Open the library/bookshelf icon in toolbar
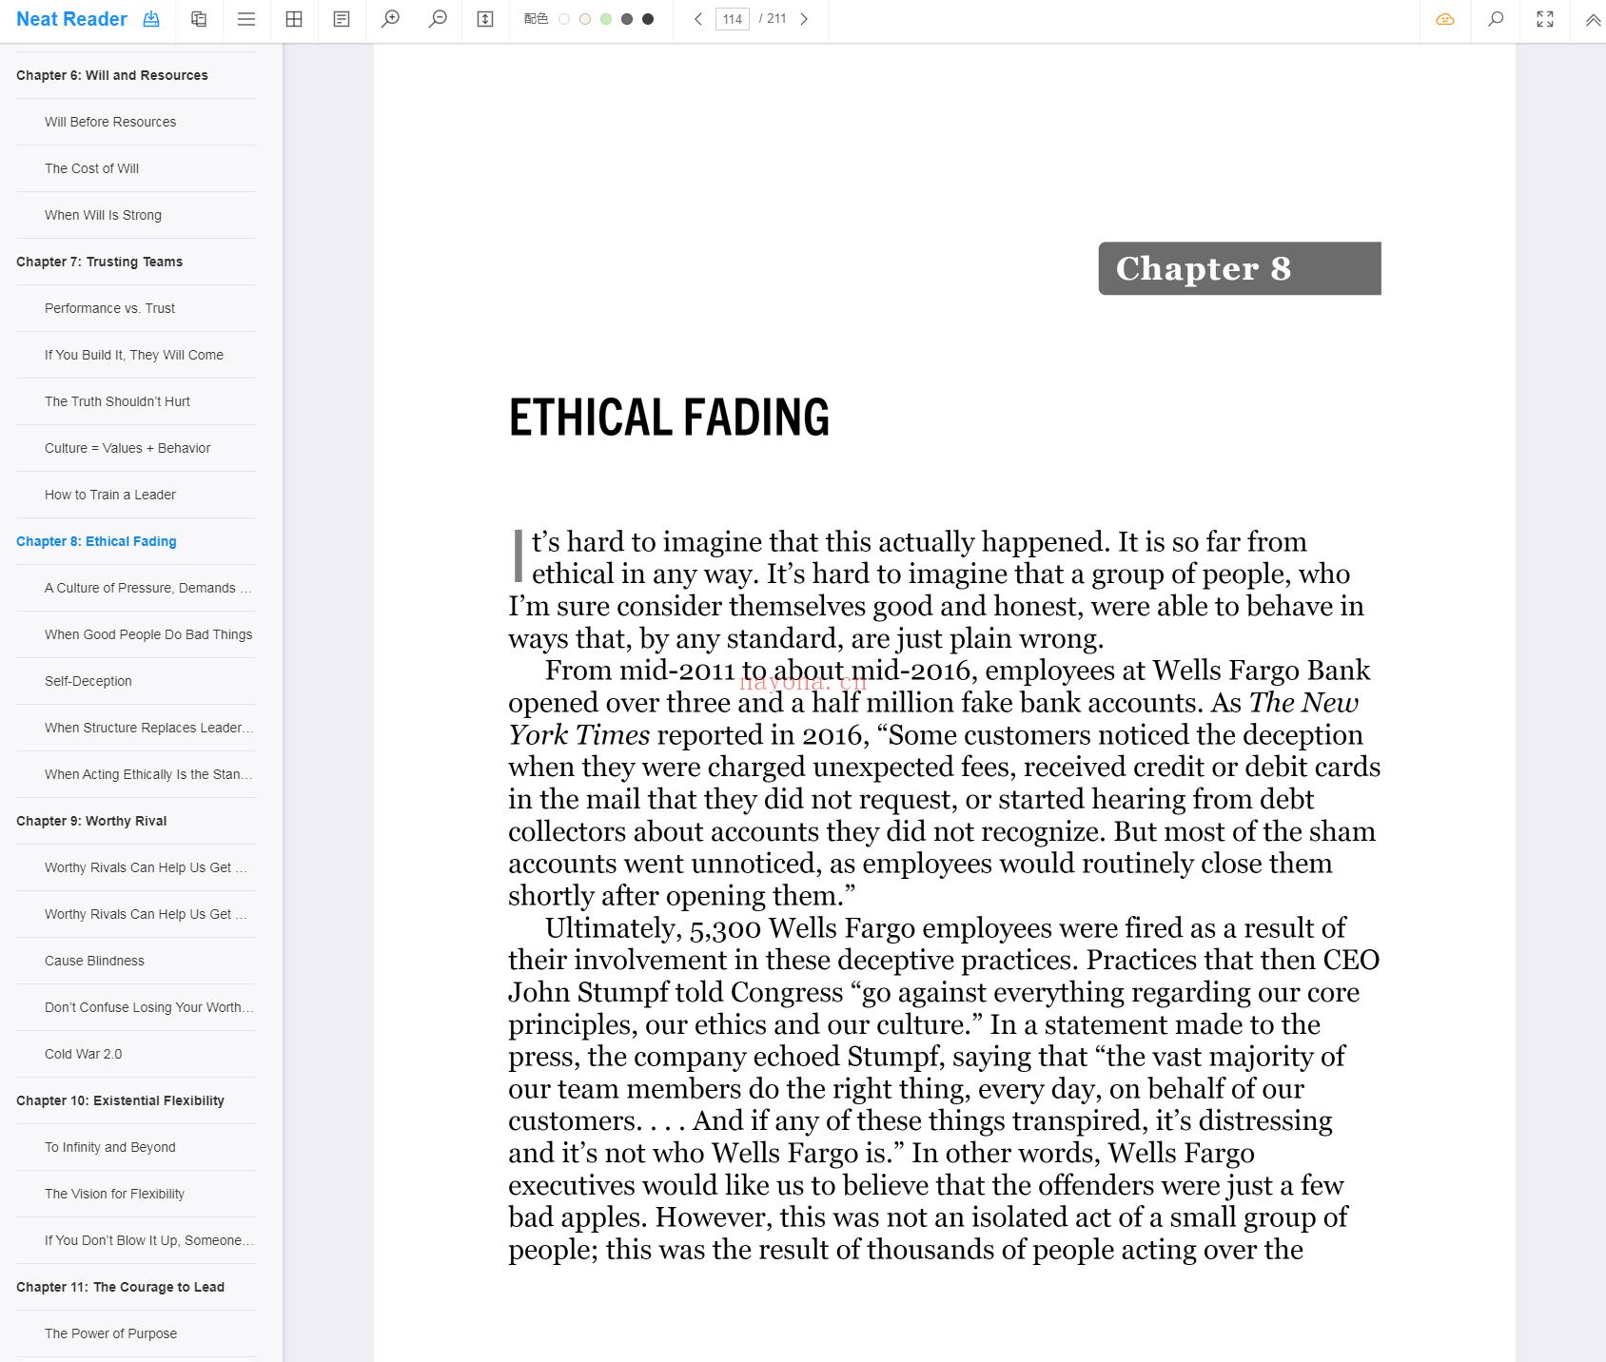Image resolution: width=1606 pixels, height=1362 pixels. (199, 19)
